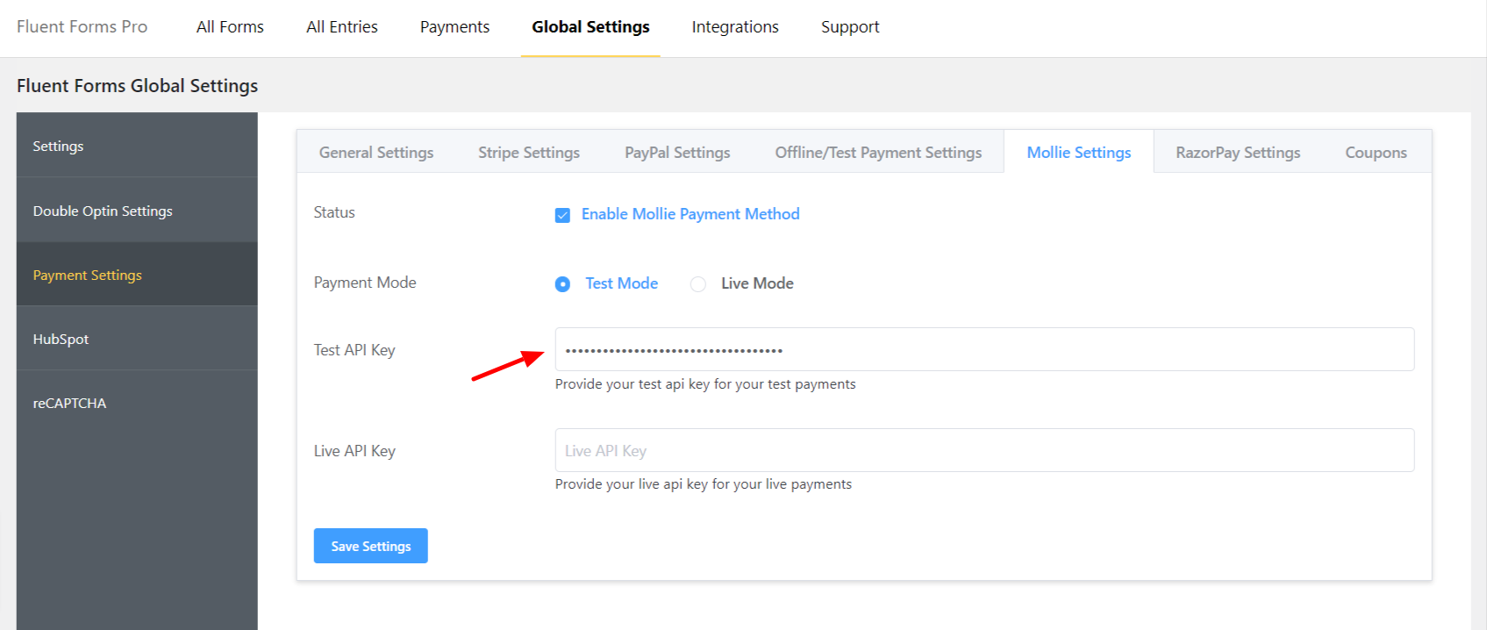
Task: Open Settings in the sidebar
Action: [x=137, y=146]
